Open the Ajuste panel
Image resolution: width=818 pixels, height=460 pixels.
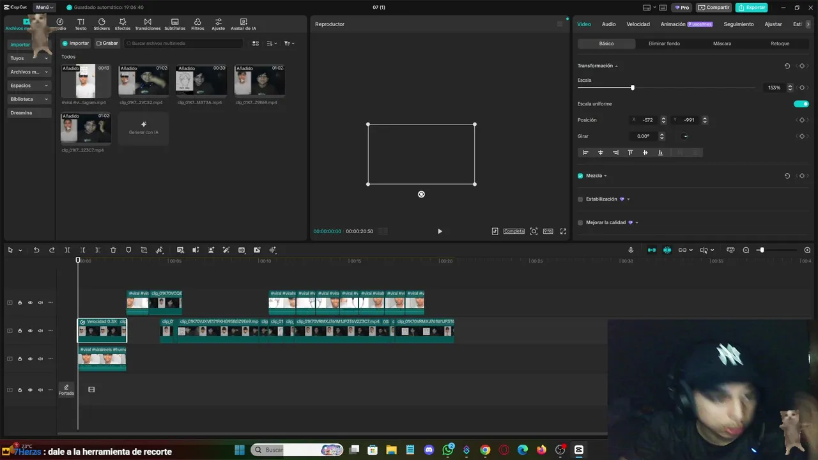[x=218, y=24]
